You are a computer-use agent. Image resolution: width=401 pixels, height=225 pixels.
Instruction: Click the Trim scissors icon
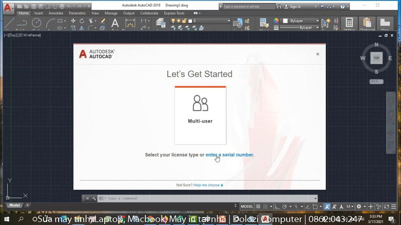pyautogui.click(x=91, y=21)
